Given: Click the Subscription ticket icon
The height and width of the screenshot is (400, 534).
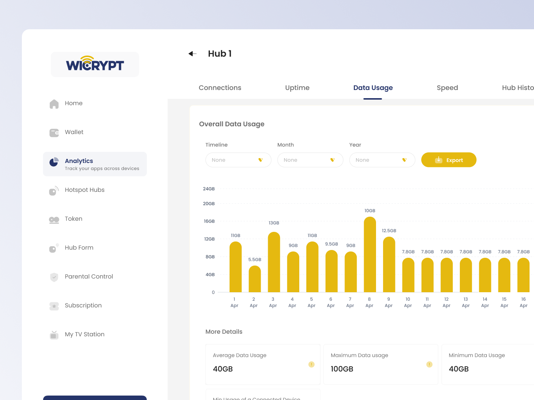Looking at the screenshot, I should (x=54, y=306).
